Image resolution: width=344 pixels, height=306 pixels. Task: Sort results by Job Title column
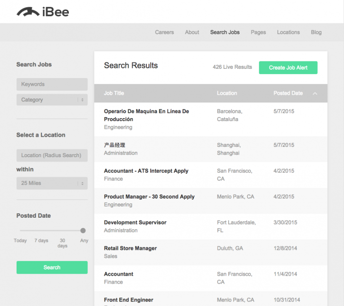tap(114, 93)
